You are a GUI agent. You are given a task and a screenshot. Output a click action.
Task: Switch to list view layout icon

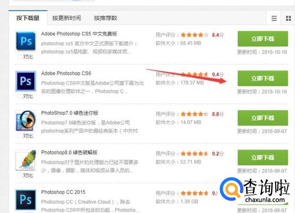coord(274,18)
